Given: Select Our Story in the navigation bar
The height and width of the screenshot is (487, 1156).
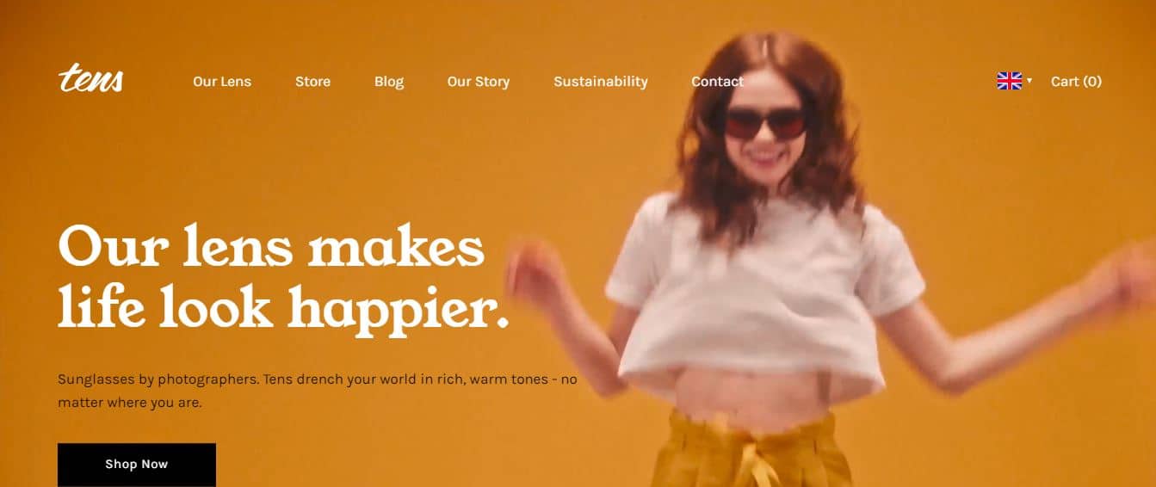Looking at the screenshot, I should [479, 81].
